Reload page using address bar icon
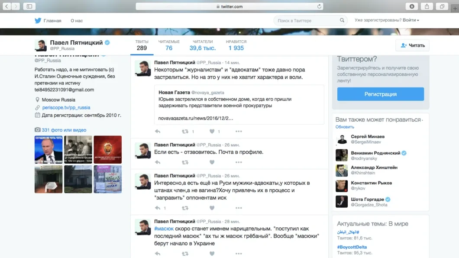Image resolution: width=459 pixels, height=258 pixels. point(320,6)
